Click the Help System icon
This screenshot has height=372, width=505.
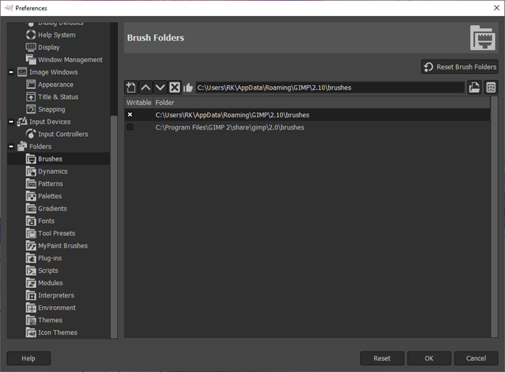pyautogui.click(x=31, y=35)
